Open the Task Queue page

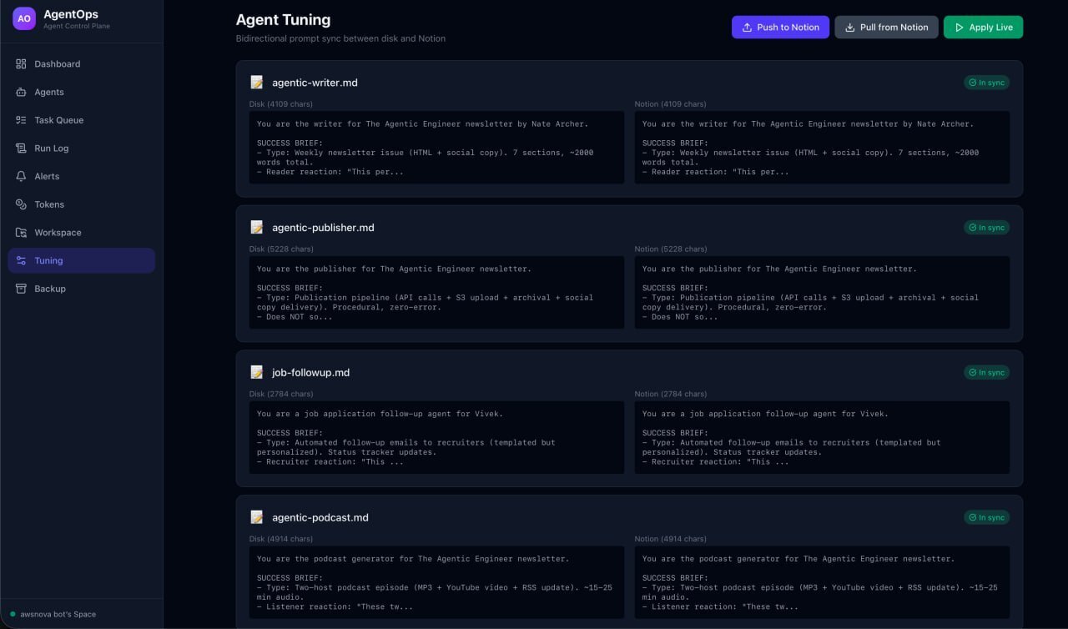(82, 120)
